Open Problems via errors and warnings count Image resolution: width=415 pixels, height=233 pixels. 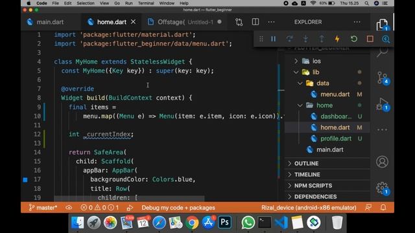tap(100, 208)
